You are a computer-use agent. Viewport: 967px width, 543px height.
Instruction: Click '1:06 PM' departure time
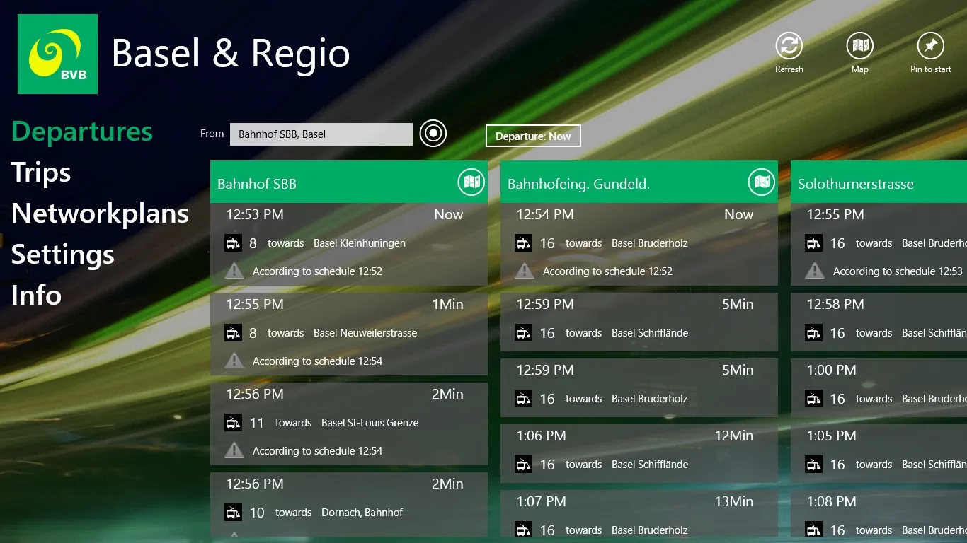point(541,436)
